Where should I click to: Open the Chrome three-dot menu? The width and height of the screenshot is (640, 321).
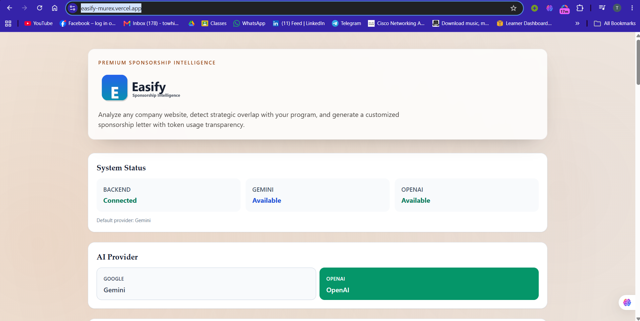[x=632, y=8]
